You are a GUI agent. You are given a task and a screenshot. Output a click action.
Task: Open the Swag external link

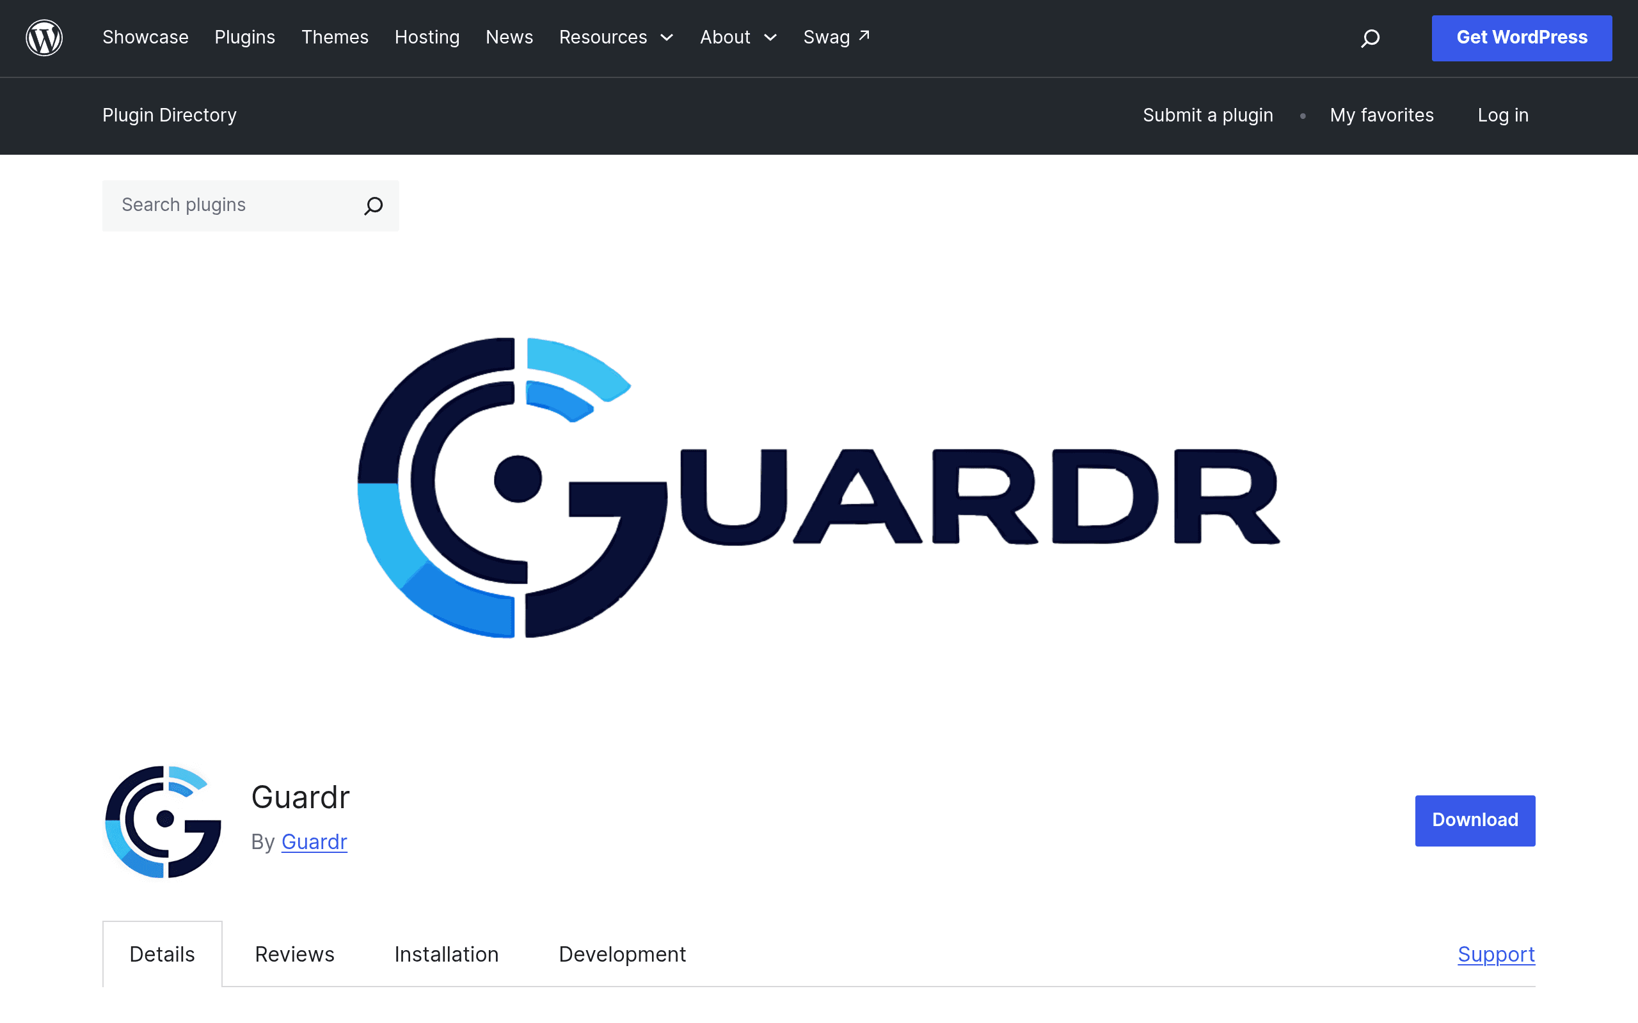pos(836,37)
